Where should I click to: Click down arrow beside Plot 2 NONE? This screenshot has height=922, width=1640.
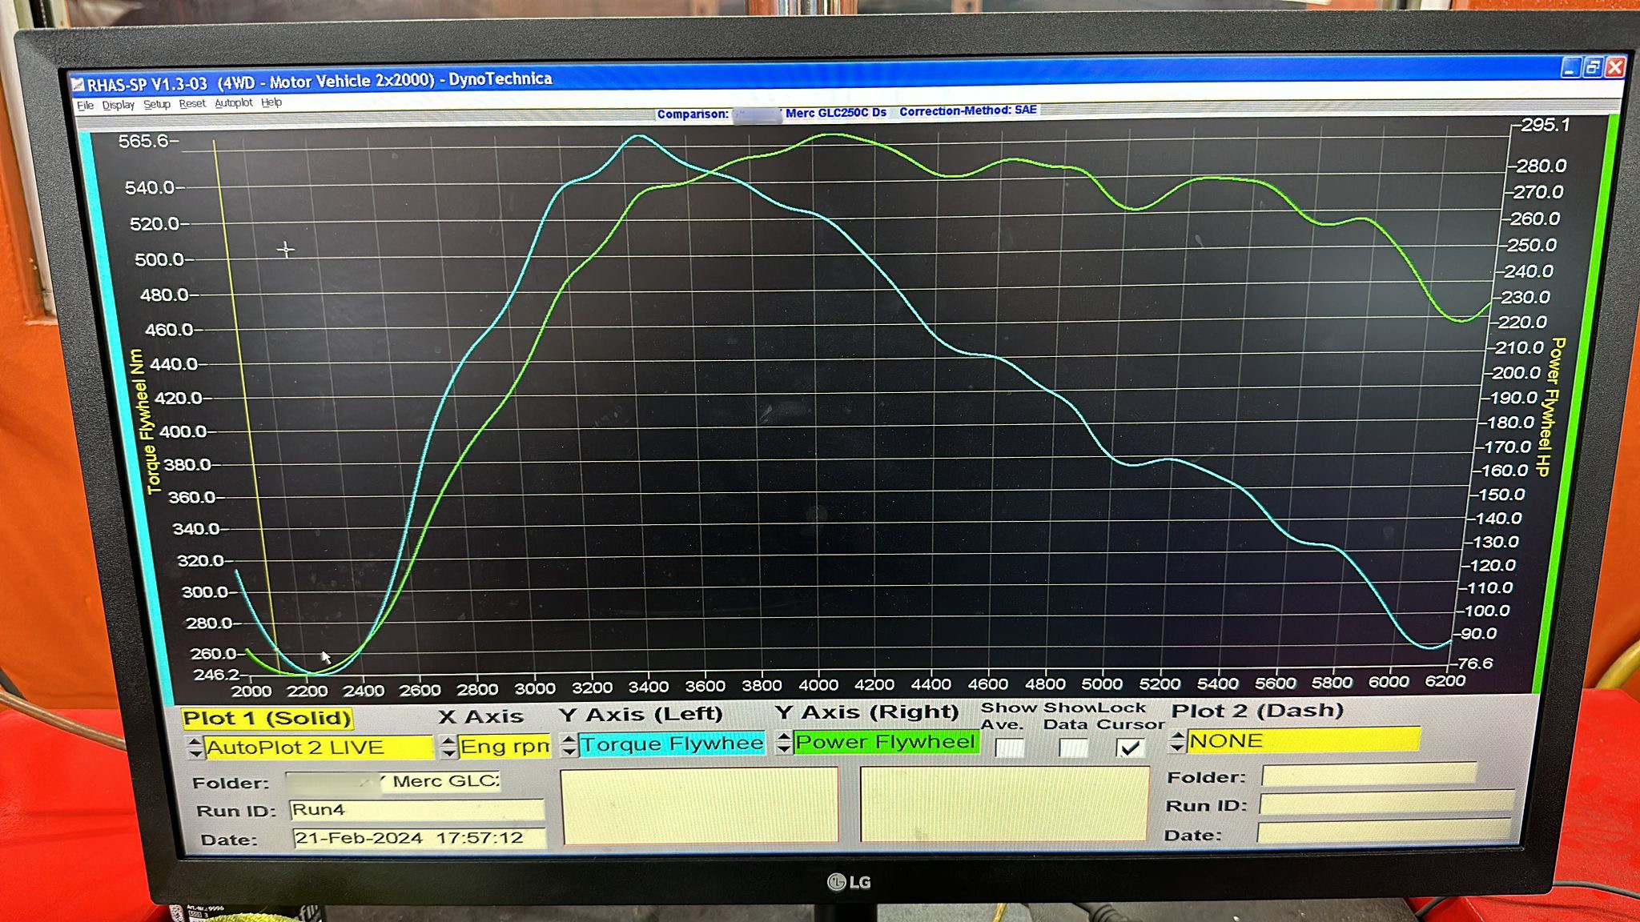1176,748
